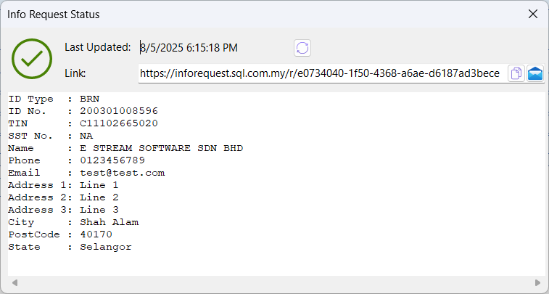Click the name E STREAM SOFTWARE SDN BHD
Viewport: 549px width, 294px height.
point(161,148)
